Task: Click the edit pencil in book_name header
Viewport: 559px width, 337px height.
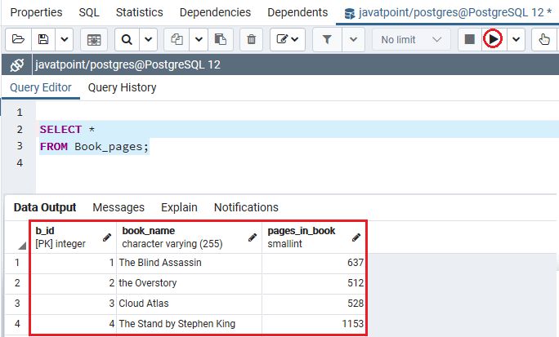Action: 253,237
